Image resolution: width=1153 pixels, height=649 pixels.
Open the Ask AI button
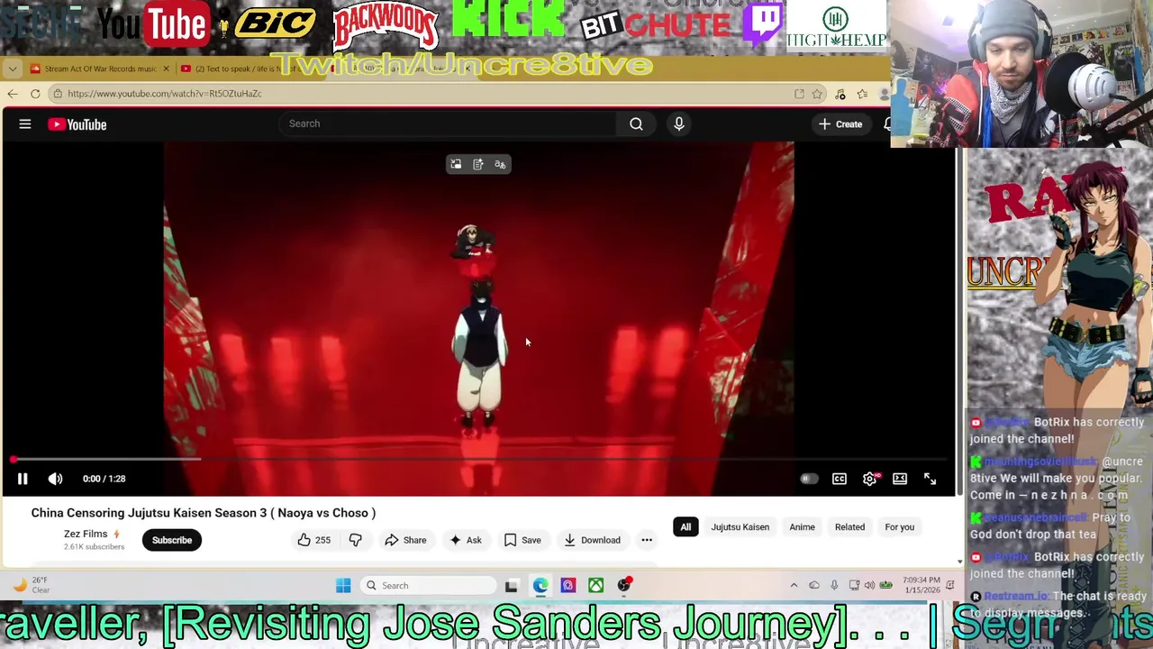point(465,540)
